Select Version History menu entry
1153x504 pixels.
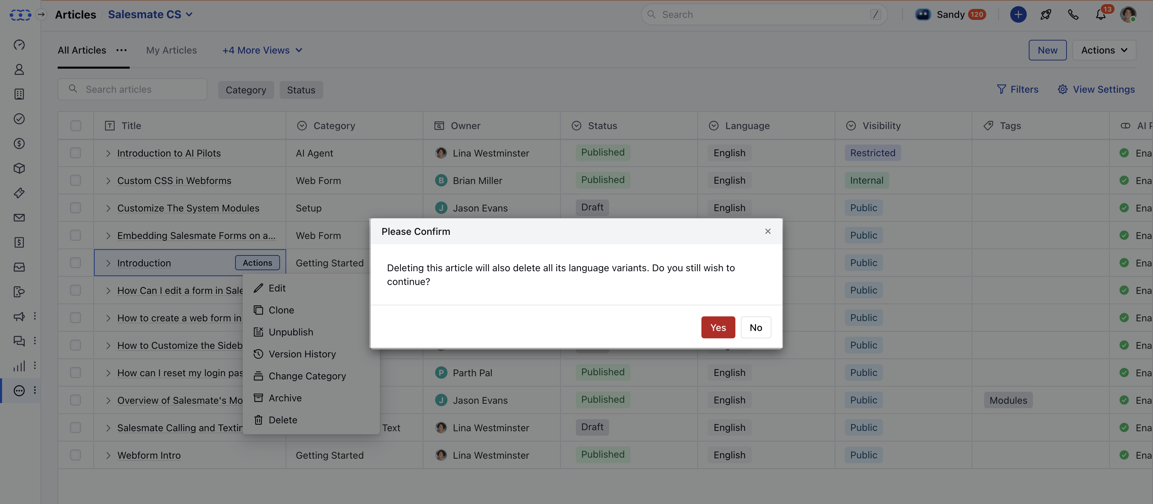tap(302, 354)
